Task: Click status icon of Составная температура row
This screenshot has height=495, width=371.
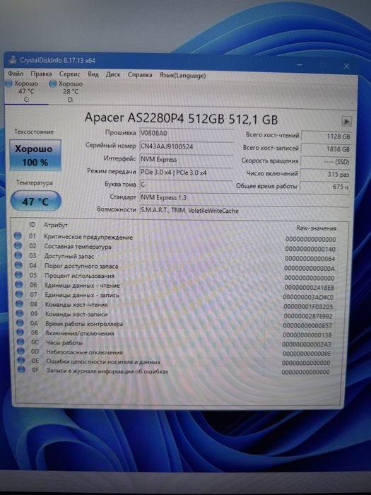Action: pos(18,245)
